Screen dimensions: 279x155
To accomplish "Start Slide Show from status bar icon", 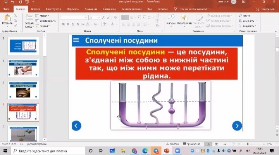I will (x=233, y=144).
